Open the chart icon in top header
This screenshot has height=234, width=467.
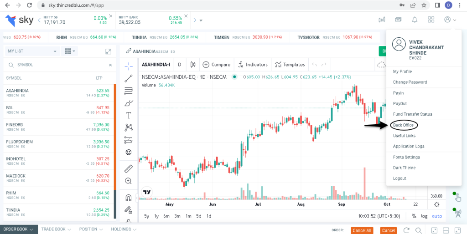[x=382, y=20]
